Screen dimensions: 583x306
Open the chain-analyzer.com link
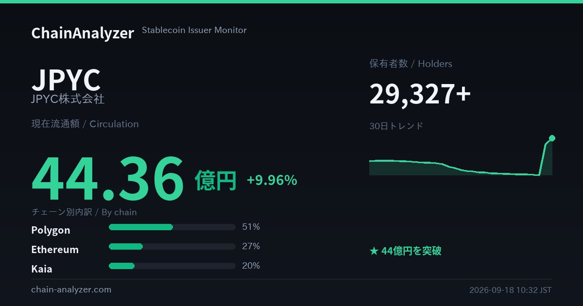click(x=71, y=289)
